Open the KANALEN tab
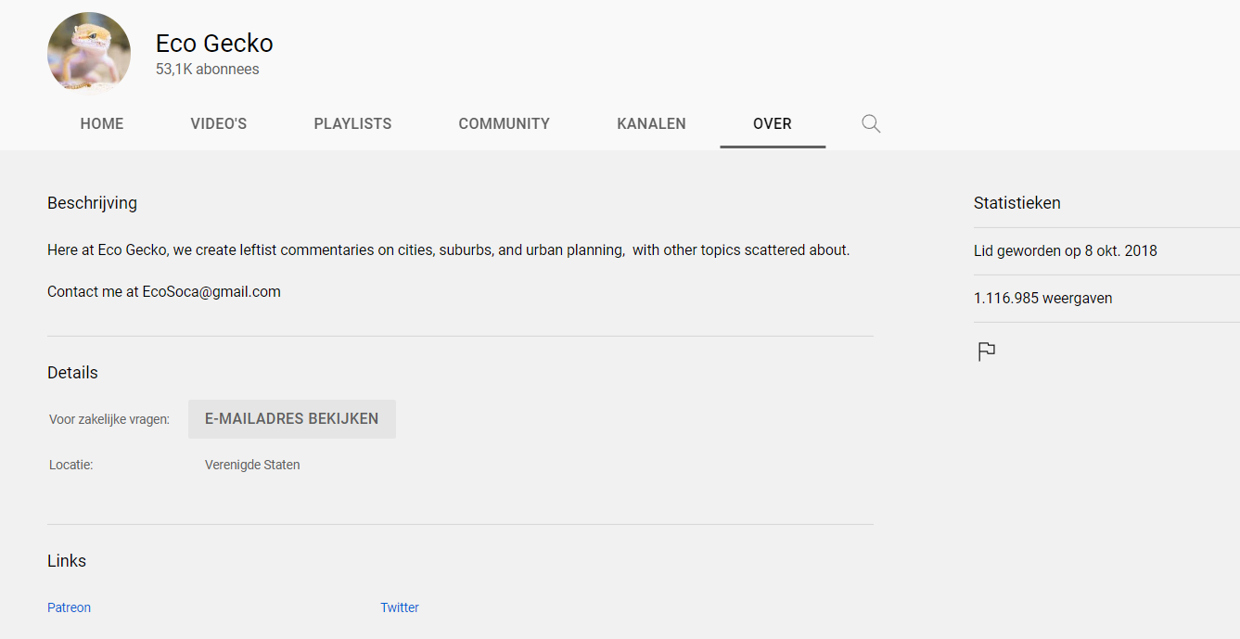The height and width of the screenshot is (639, 1240). tap(651, 123)
